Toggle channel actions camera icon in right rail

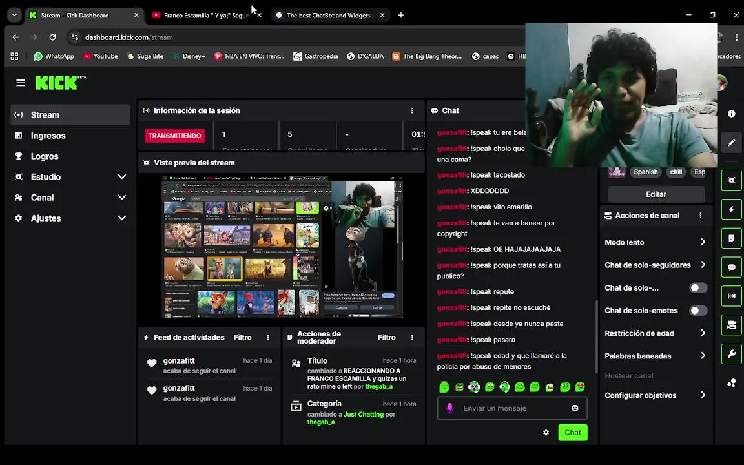(731, 325)
